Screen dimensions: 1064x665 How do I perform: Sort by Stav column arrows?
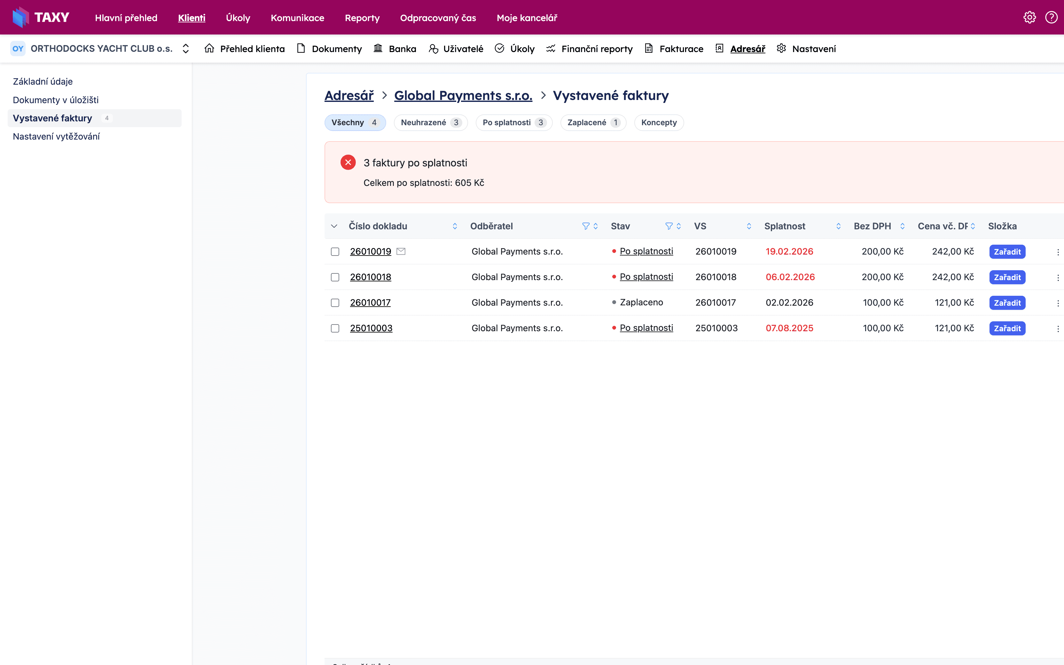click(x=679, y=226)
